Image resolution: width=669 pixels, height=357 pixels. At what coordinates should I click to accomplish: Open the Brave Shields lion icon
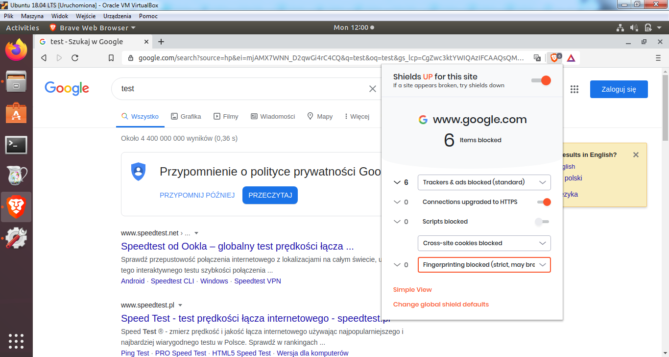coord(554,58)
